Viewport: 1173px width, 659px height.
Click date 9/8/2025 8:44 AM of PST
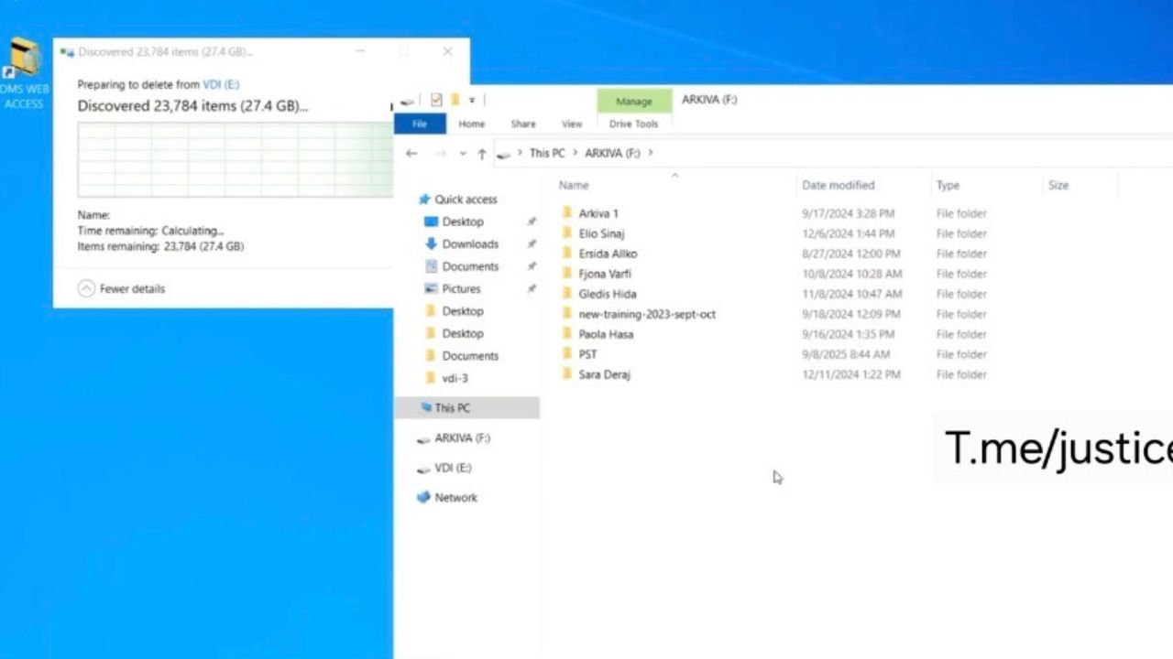pyautogui.click(x=846, y=354)
